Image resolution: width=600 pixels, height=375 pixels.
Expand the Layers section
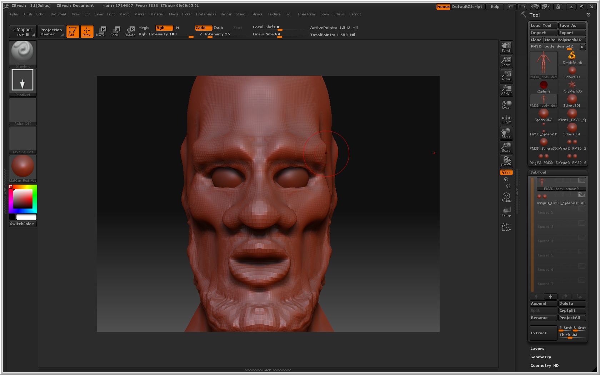pyautogui.click(x=537, y=349)
